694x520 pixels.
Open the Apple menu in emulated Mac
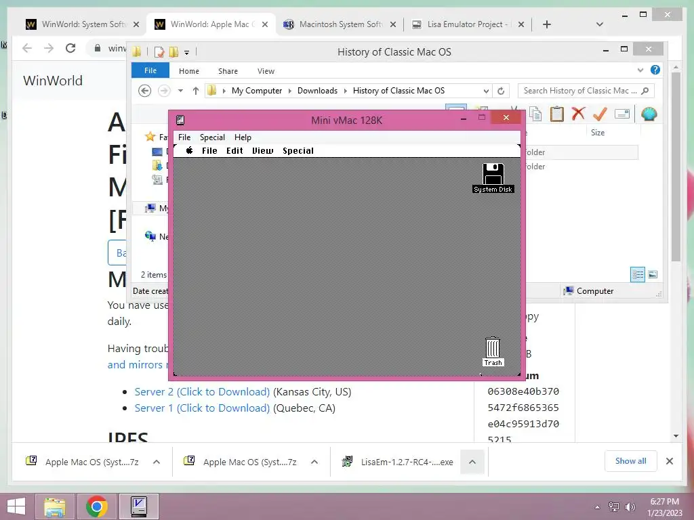(x=190, y=150)
